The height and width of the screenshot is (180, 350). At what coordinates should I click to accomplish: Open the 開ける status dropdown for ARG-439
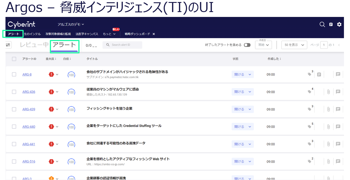pyautogui.click(x=243, y=109)
